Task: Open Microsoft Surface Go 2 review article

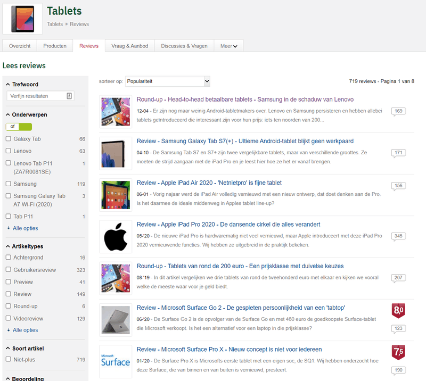Action: coord(241,308)
